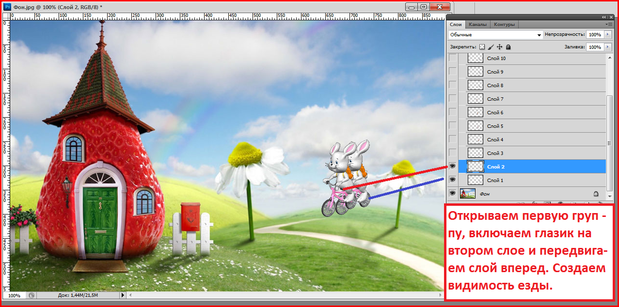Select the Фон background layer name
The height and width of the screenshot is (307, 619).
pyautogui.click(x=484, y=194)
